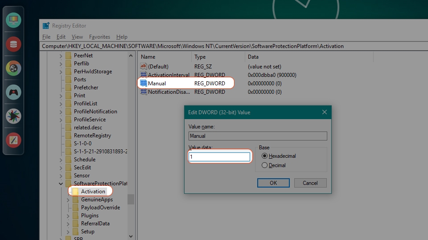
Task: Click the PeerNet folder icon
Action: 68,56
